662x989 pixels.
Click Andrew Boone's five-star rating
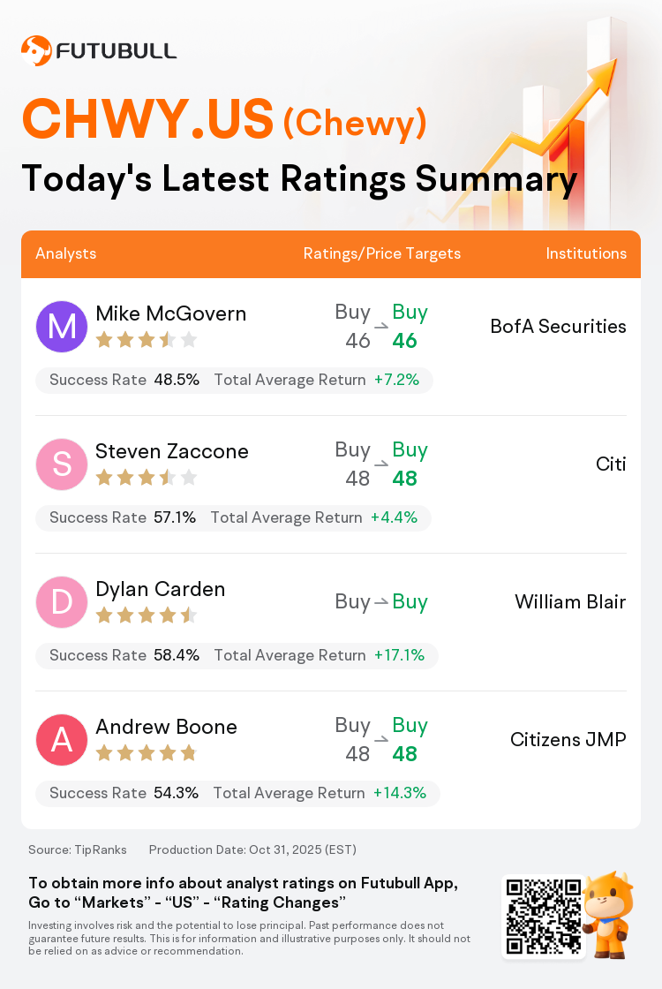(x=146, y=753)
